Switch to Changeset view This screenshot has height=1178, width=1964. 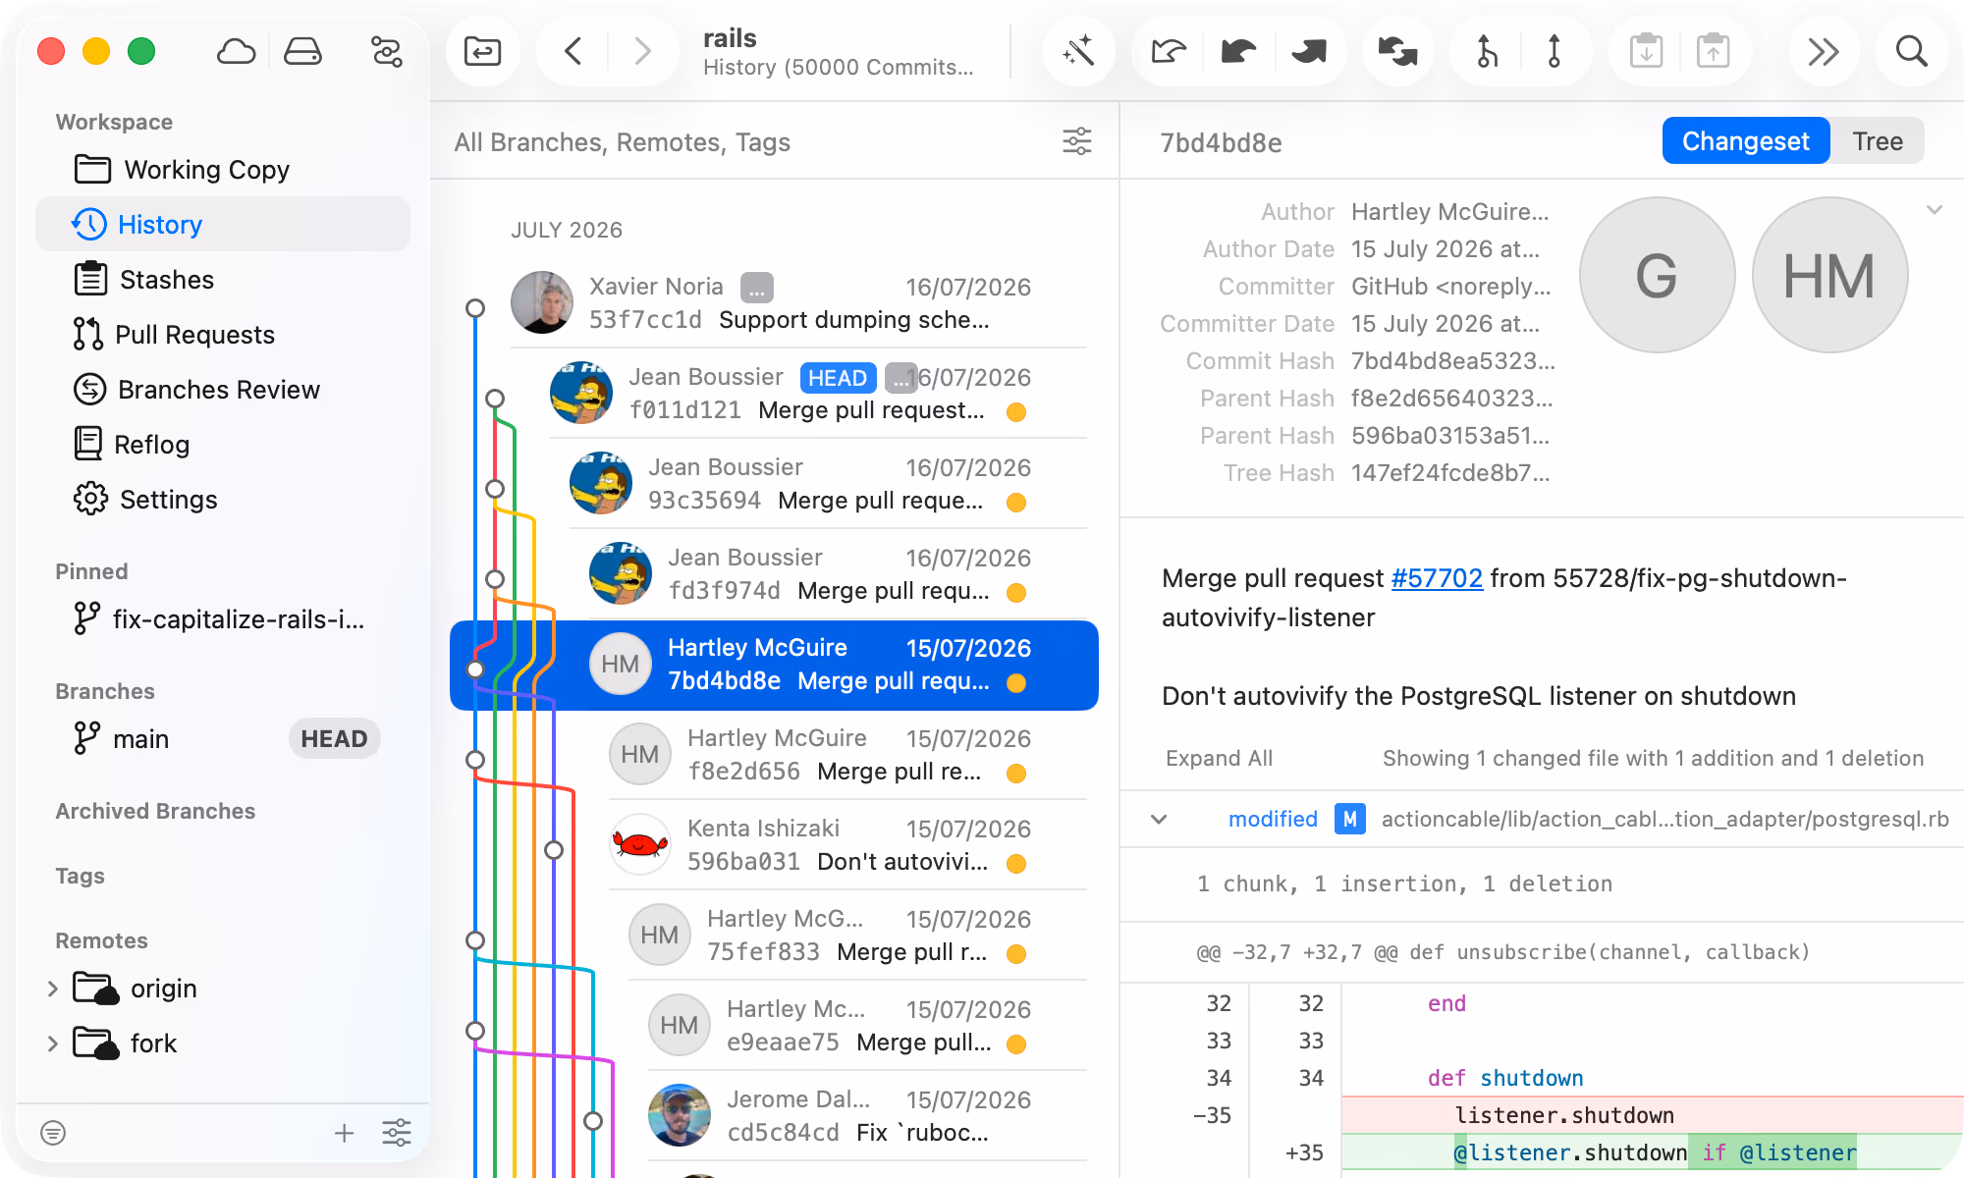1745,141
